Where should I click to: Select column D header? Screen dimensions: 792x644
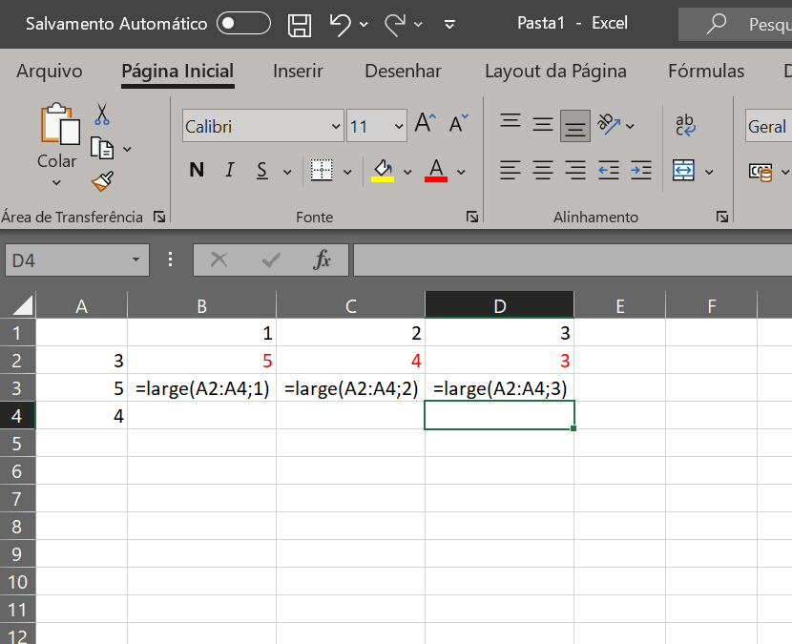[500, 305]
